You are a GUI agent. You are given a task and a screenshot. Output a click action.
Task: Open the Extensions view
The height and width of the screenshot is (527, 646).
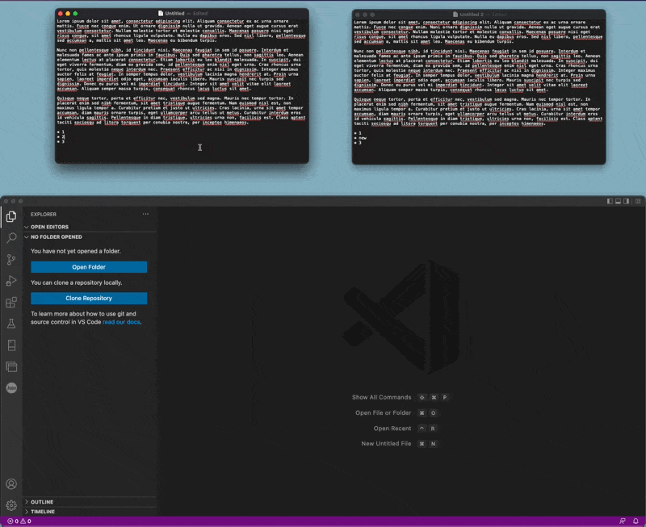[x=11, y=303]
